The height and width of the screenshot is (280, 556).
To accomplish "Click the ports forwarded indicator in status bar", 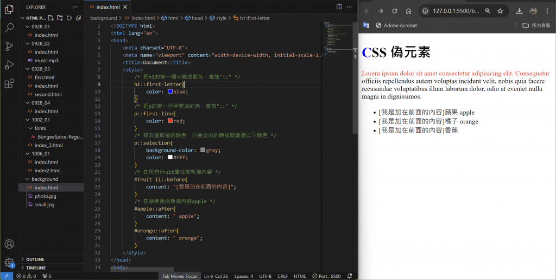I will pyautogui.click(x=47, y=276).
